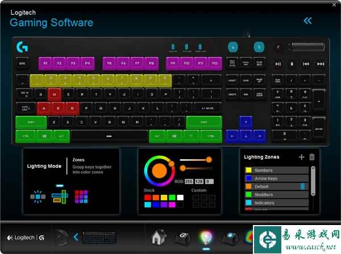Click the stop media key
This screenshot has height=254, width=341.
[x=292, y=64]
